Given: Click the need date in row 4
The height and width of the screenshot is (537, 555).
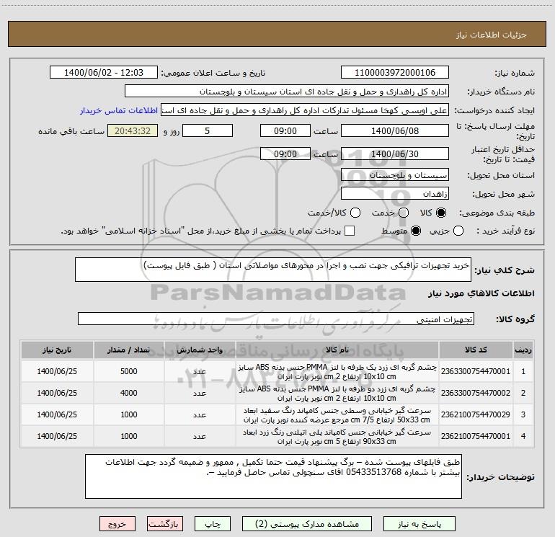Looking at the screenshot, I should 57,436.
